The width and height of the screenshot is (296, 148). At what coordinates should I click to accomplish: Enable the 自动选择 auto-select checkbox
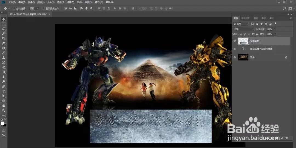14,8
